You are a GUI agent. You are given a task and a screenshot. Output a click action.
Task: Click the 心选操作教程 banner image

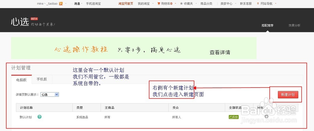point(133,48)
